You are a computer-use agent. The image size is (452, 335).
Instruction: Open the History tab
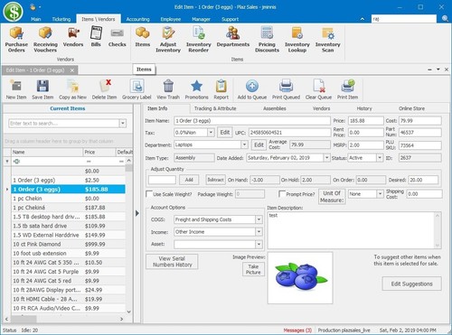pyautogui.click(x=364, y=108)
